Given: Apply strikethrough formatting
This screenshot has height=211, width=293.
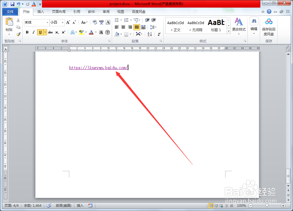Looking at the screenshot, I should click(50, 32).
